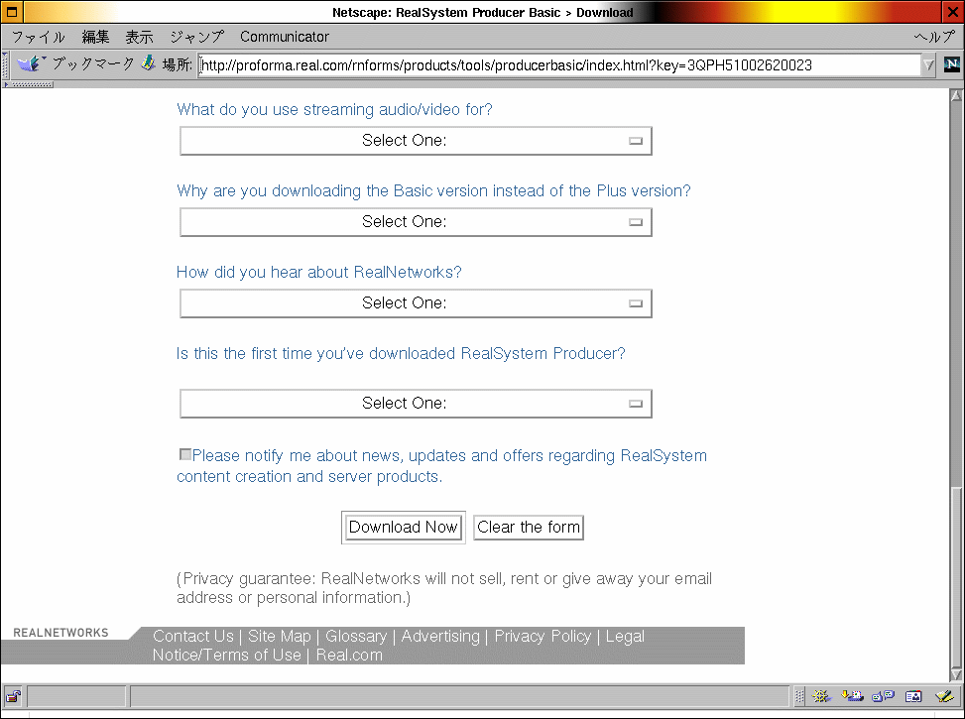
Task: Open the Communicator menu
Action: 285,37
